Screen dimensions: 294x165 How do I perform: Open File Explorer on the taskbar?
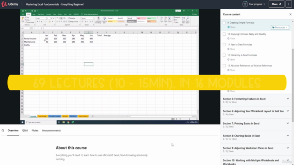[x=63, y=122]
